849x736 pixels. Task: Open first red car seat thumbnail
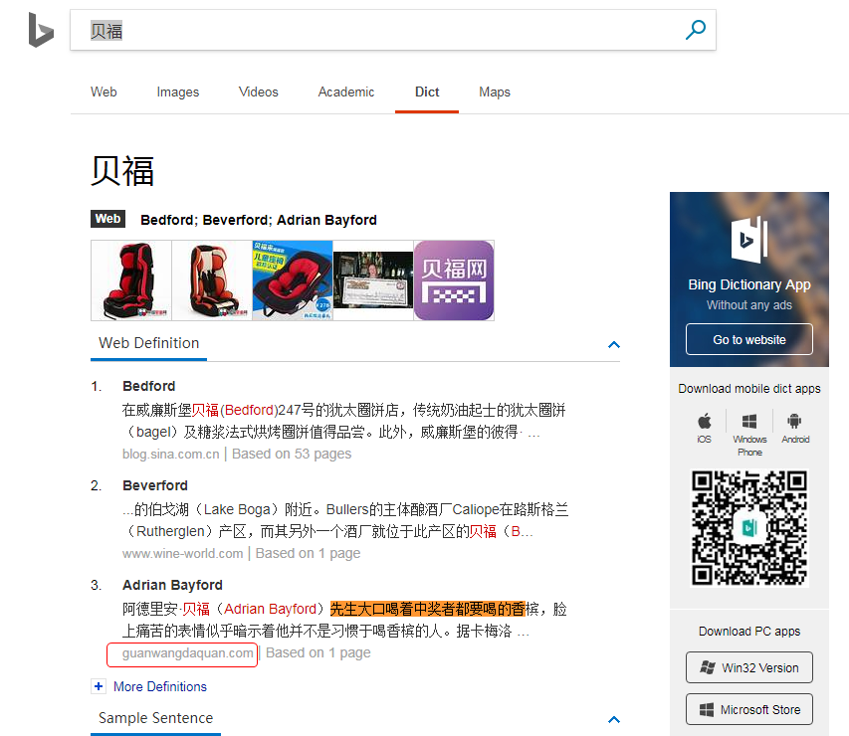(131, 280)
